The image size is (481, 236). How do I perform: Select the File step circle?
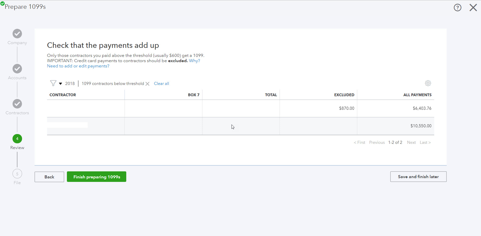[17, 174]
